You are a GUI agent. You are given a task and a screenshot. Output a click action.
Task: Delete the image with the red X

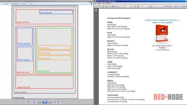pyautogui.click(x=63, y=102)
